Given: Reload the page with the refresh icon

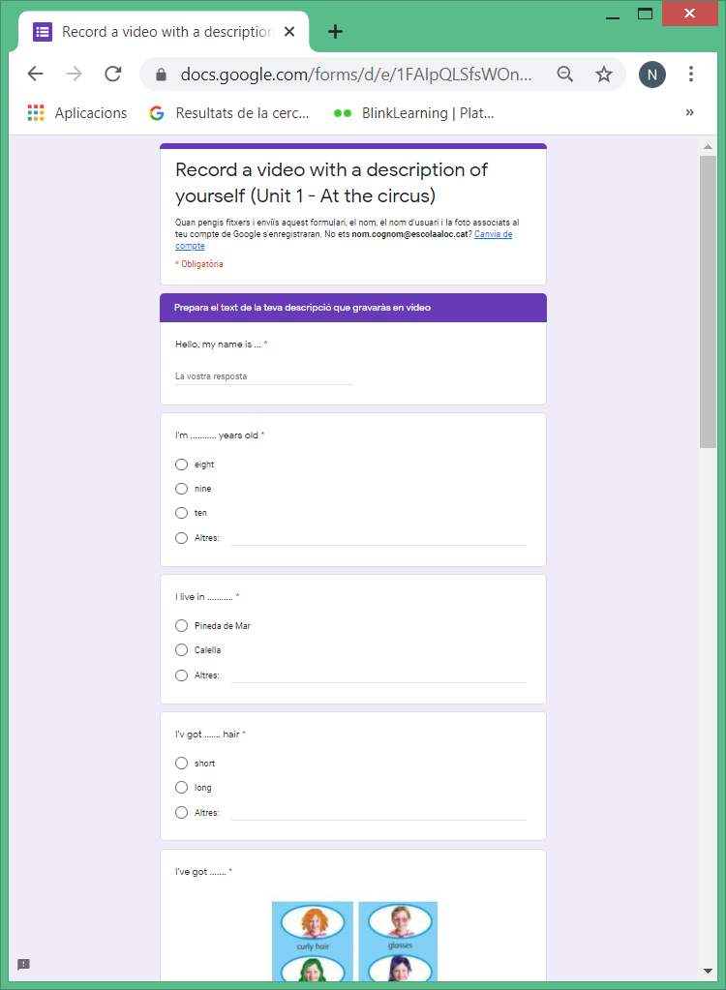Looking at the screenshot, I should [x=113, y=75].
